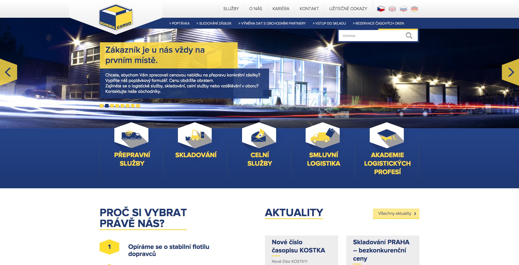Image resolution: width=519 pixels, height=265 pixels.
Task: Open the Služby menu item
Action: coord(231,9)
